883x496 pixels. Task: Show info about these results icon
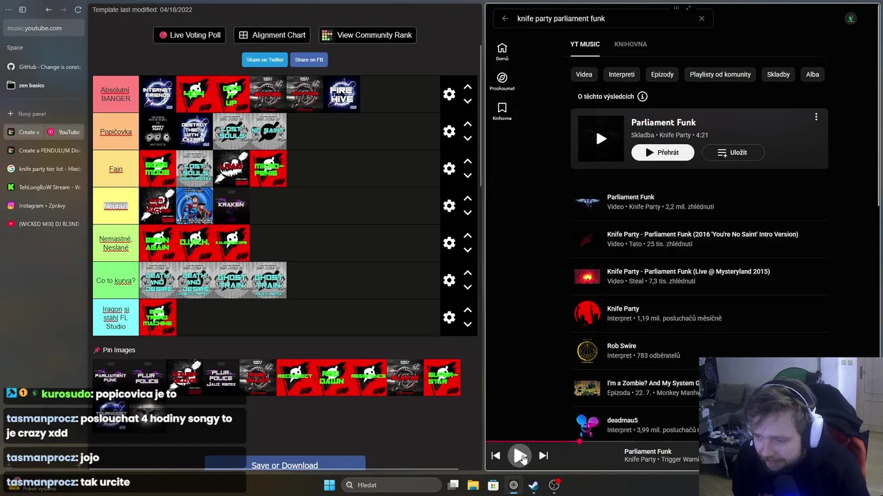click(642, 96)
